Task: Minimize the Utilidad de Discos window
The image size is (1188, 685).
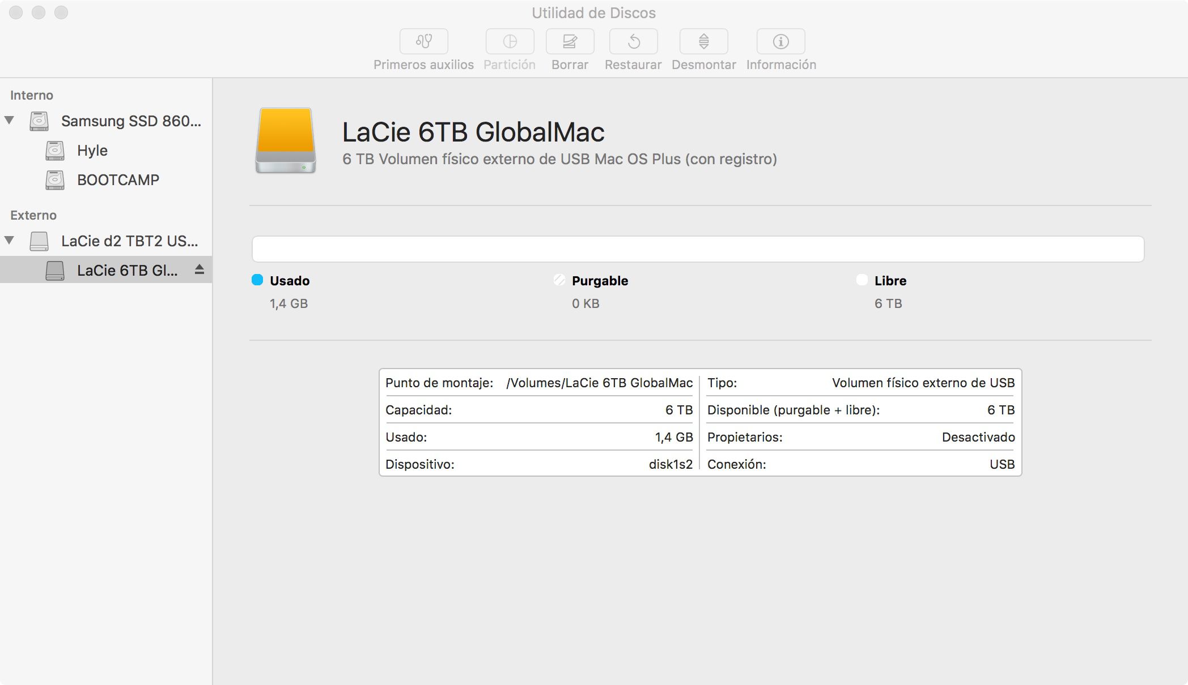Action: (x=39, y=12)
